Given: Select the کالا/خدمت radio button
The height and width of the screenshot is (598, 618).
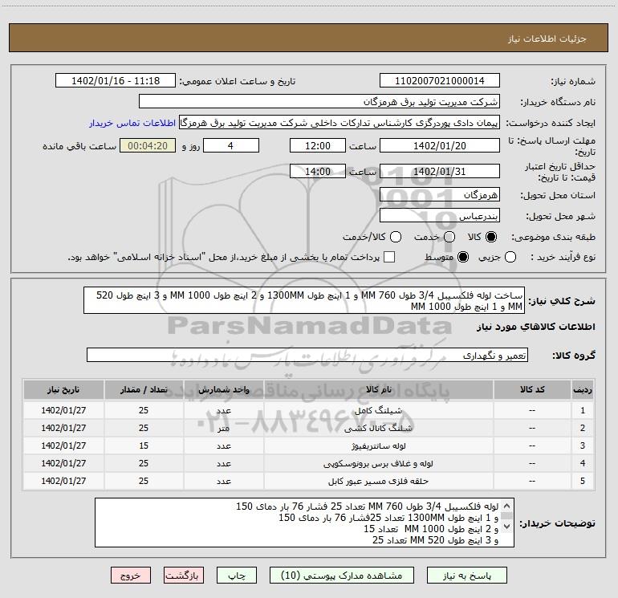Looking at the screenshot, I should [x=396, y=237].
